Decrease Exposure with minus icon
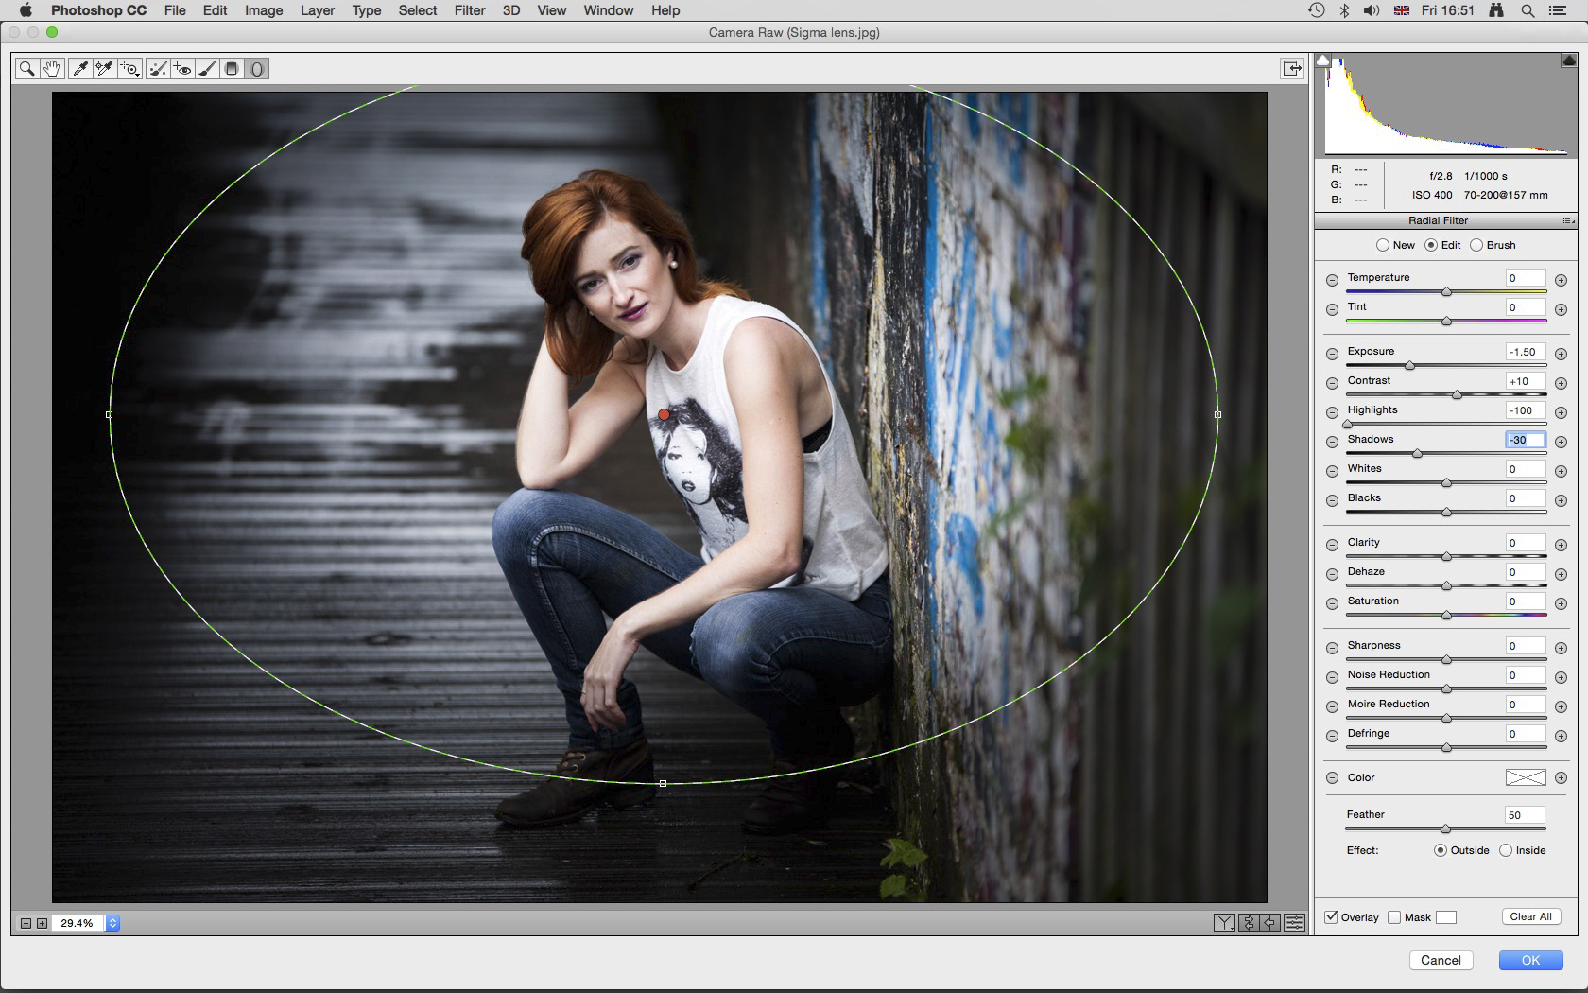1588x993 pixels. 1332,354
